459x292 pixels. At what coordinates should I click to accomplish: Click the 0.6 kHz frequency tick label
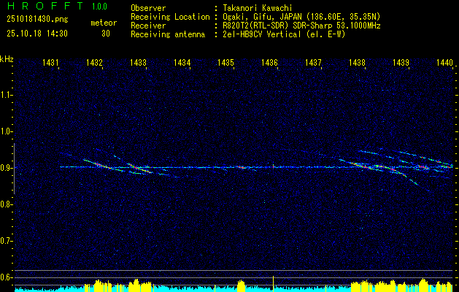[x=6, y=277]
